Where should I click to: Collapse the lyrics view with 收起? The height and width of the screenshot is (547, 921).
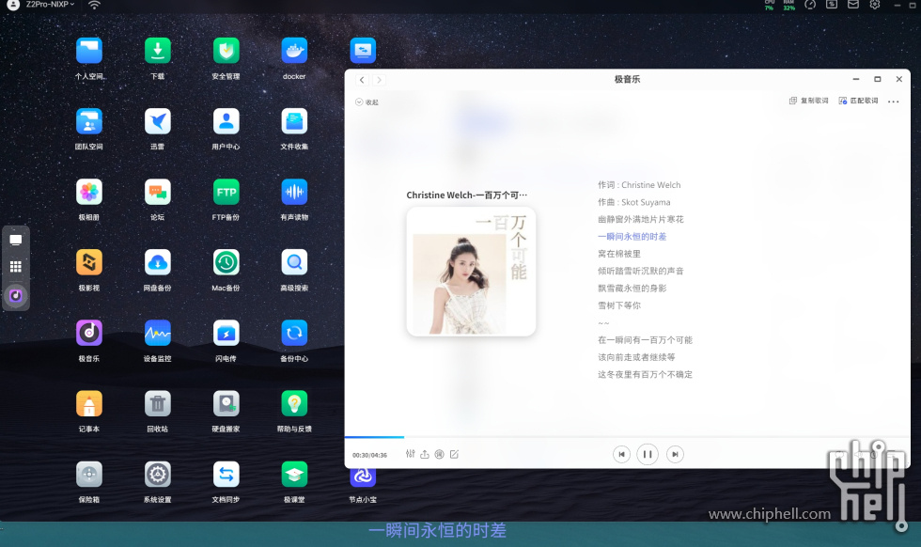coord(367,102)
